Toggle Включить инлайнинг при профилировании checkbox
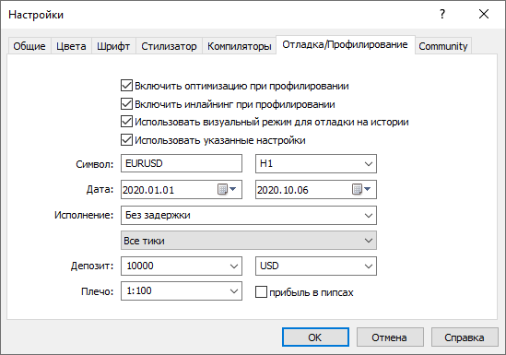This screenshot has height=355, width=506. pos(126,104)
